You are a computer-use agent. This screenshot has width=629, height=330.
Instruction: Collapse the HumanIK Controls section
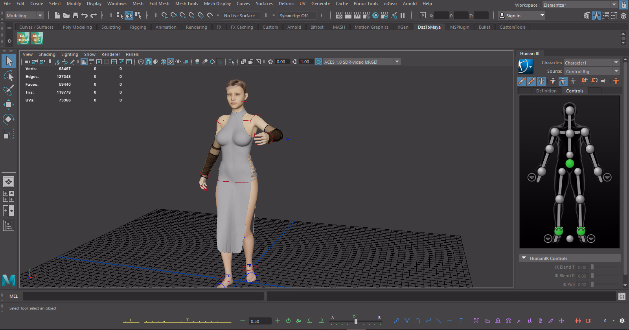coord(524,258)
